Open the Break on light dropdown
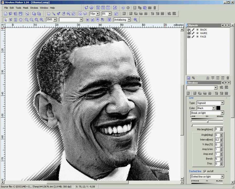235x189 pixels. tap(222, 113)
